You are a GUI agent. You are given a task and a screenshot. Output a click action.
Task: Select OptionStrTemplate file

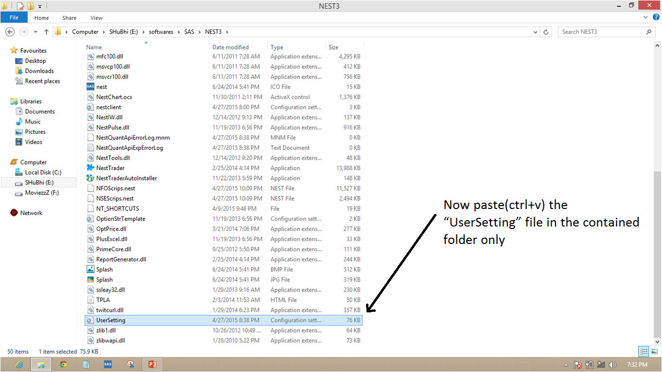pos(121,219)
